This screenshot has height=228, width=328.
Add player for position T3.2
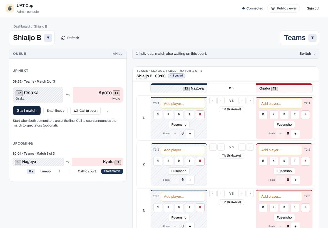coord(183,150)
